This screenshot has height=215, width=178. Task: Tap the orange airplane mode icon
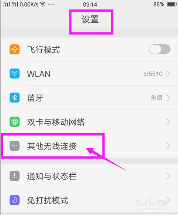tap(15, 49)
